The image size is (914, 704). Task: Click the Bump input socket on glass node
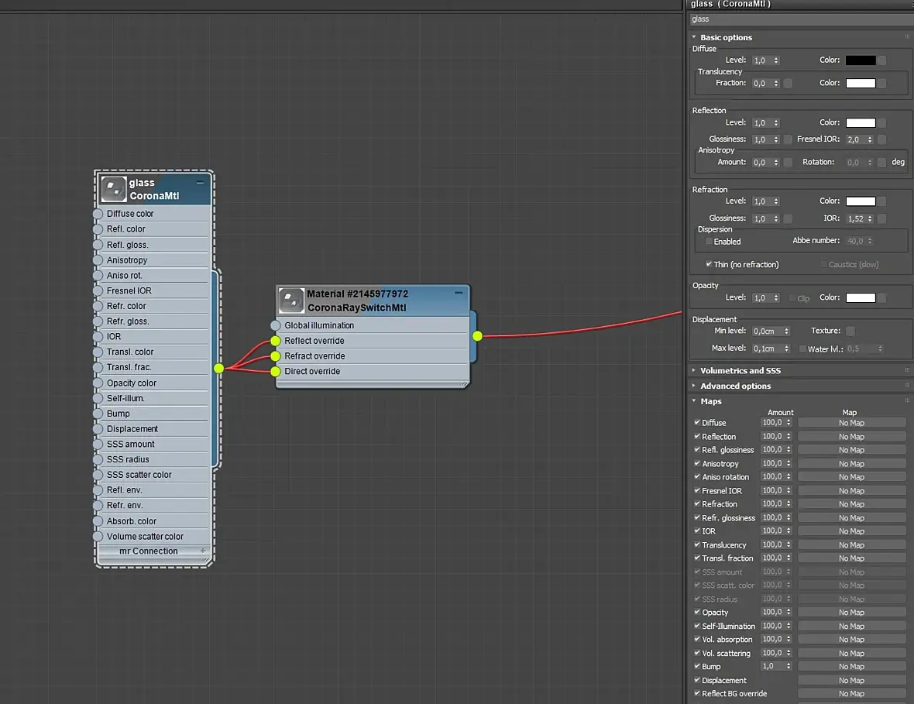[x=98, y=414]
